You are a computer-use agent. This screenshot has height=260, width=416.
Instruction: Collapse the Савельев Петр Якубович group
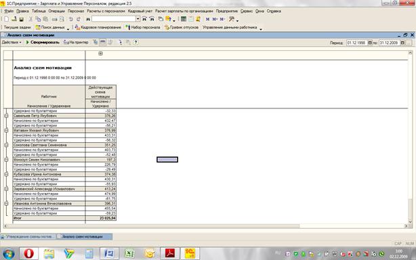[6, 116]
